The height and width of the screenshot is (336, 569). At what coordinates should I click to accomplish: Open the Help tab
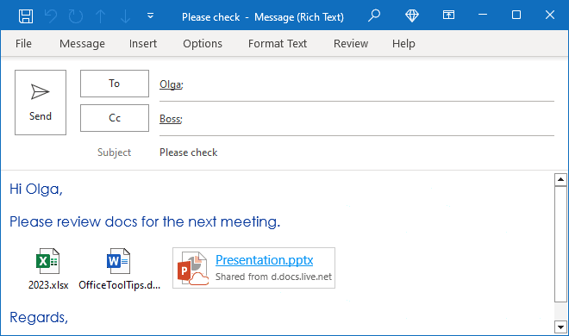[x=403, y=43]
